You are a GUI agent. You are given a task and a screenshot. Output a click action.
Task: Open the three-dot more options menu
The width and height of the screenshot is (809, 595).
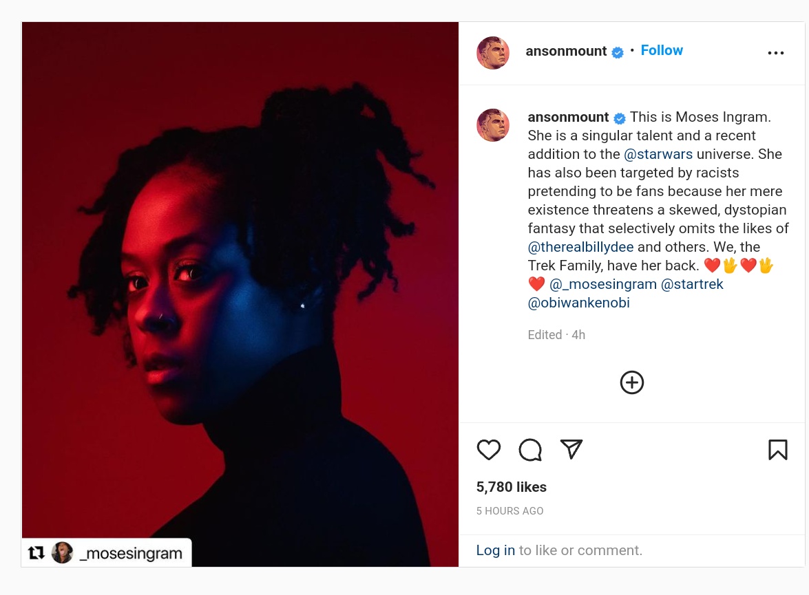pos(775,52)
